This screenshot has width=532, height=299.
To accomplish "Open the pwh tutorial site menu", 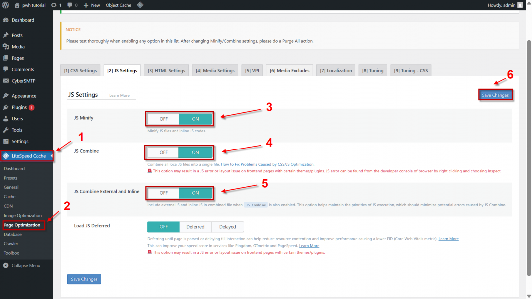I will pos(30,5).
